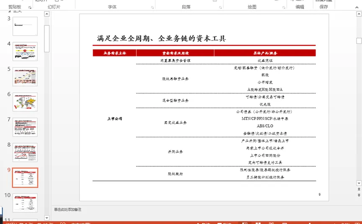Click the '并购业务' cell
Viewport: 362px width, 224px height.
175,152
